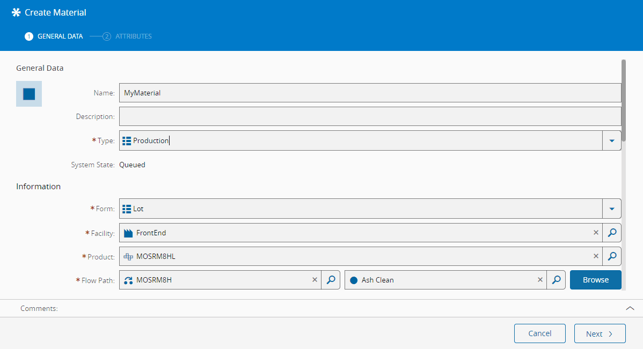
Task: Clear the MOSRM8HL product value
Action: (x=596, y=256)
